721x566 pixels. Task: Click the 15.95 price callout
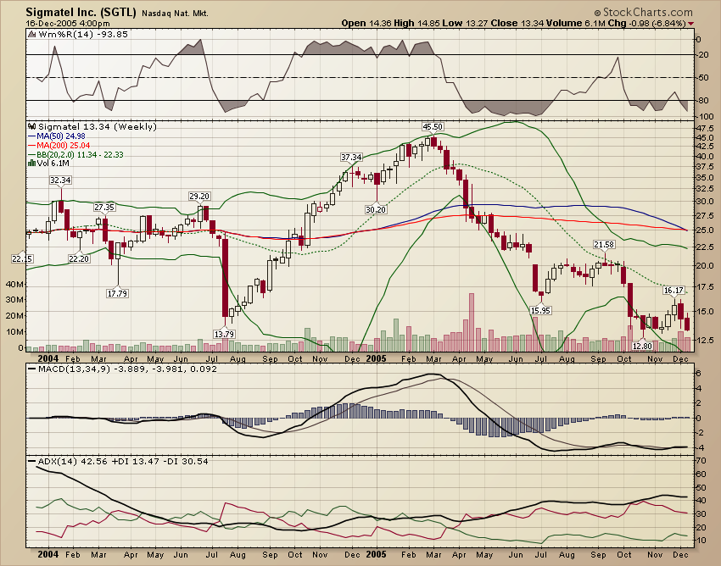tap(540, 311)
